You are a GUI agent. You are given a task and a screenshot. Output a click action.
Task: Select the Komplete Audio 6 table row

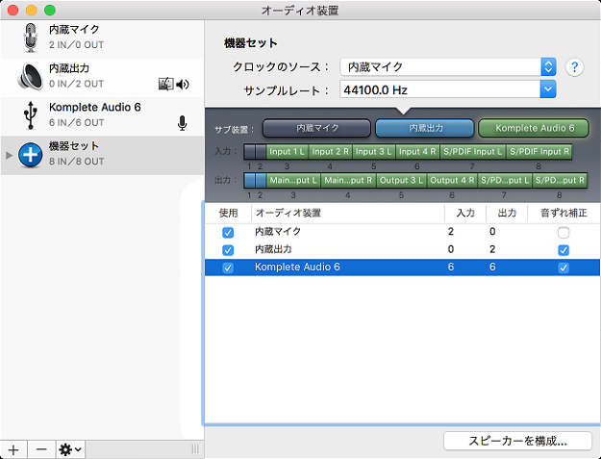(403, 268)
